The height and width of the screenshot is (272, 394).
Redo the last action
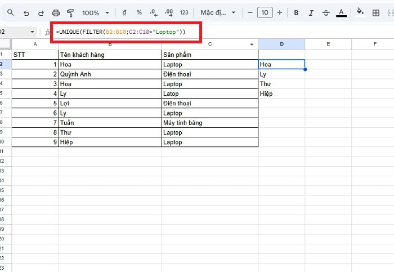click(x=41, y=12)
